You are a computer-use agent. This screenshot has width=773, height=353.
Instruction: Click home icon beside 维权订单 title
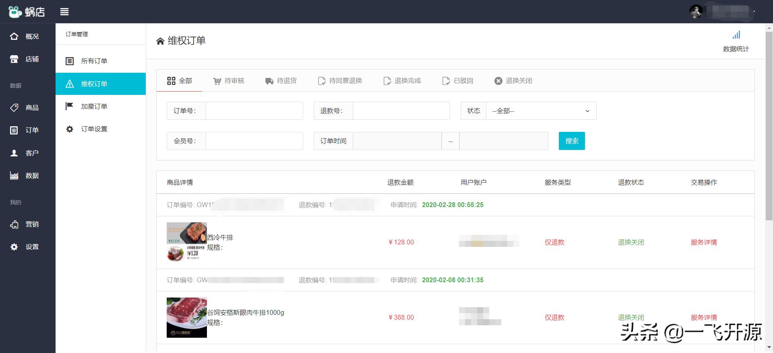pos(160,41)
